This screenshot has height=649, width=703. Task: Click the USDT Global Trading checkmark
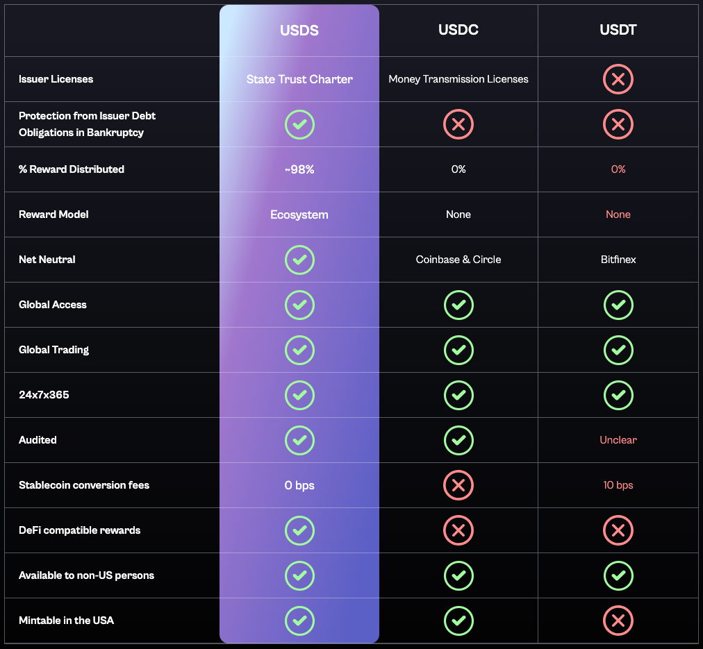[x=618, y=350]
